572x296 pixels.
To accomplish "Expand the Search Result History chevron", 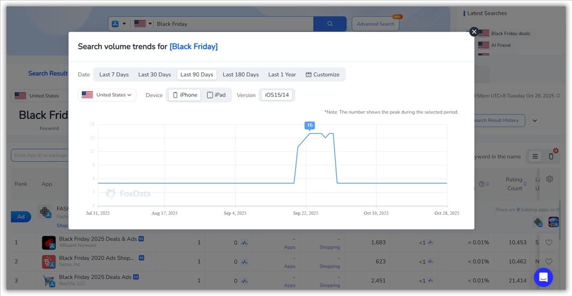I will click(x=534, y=120).
